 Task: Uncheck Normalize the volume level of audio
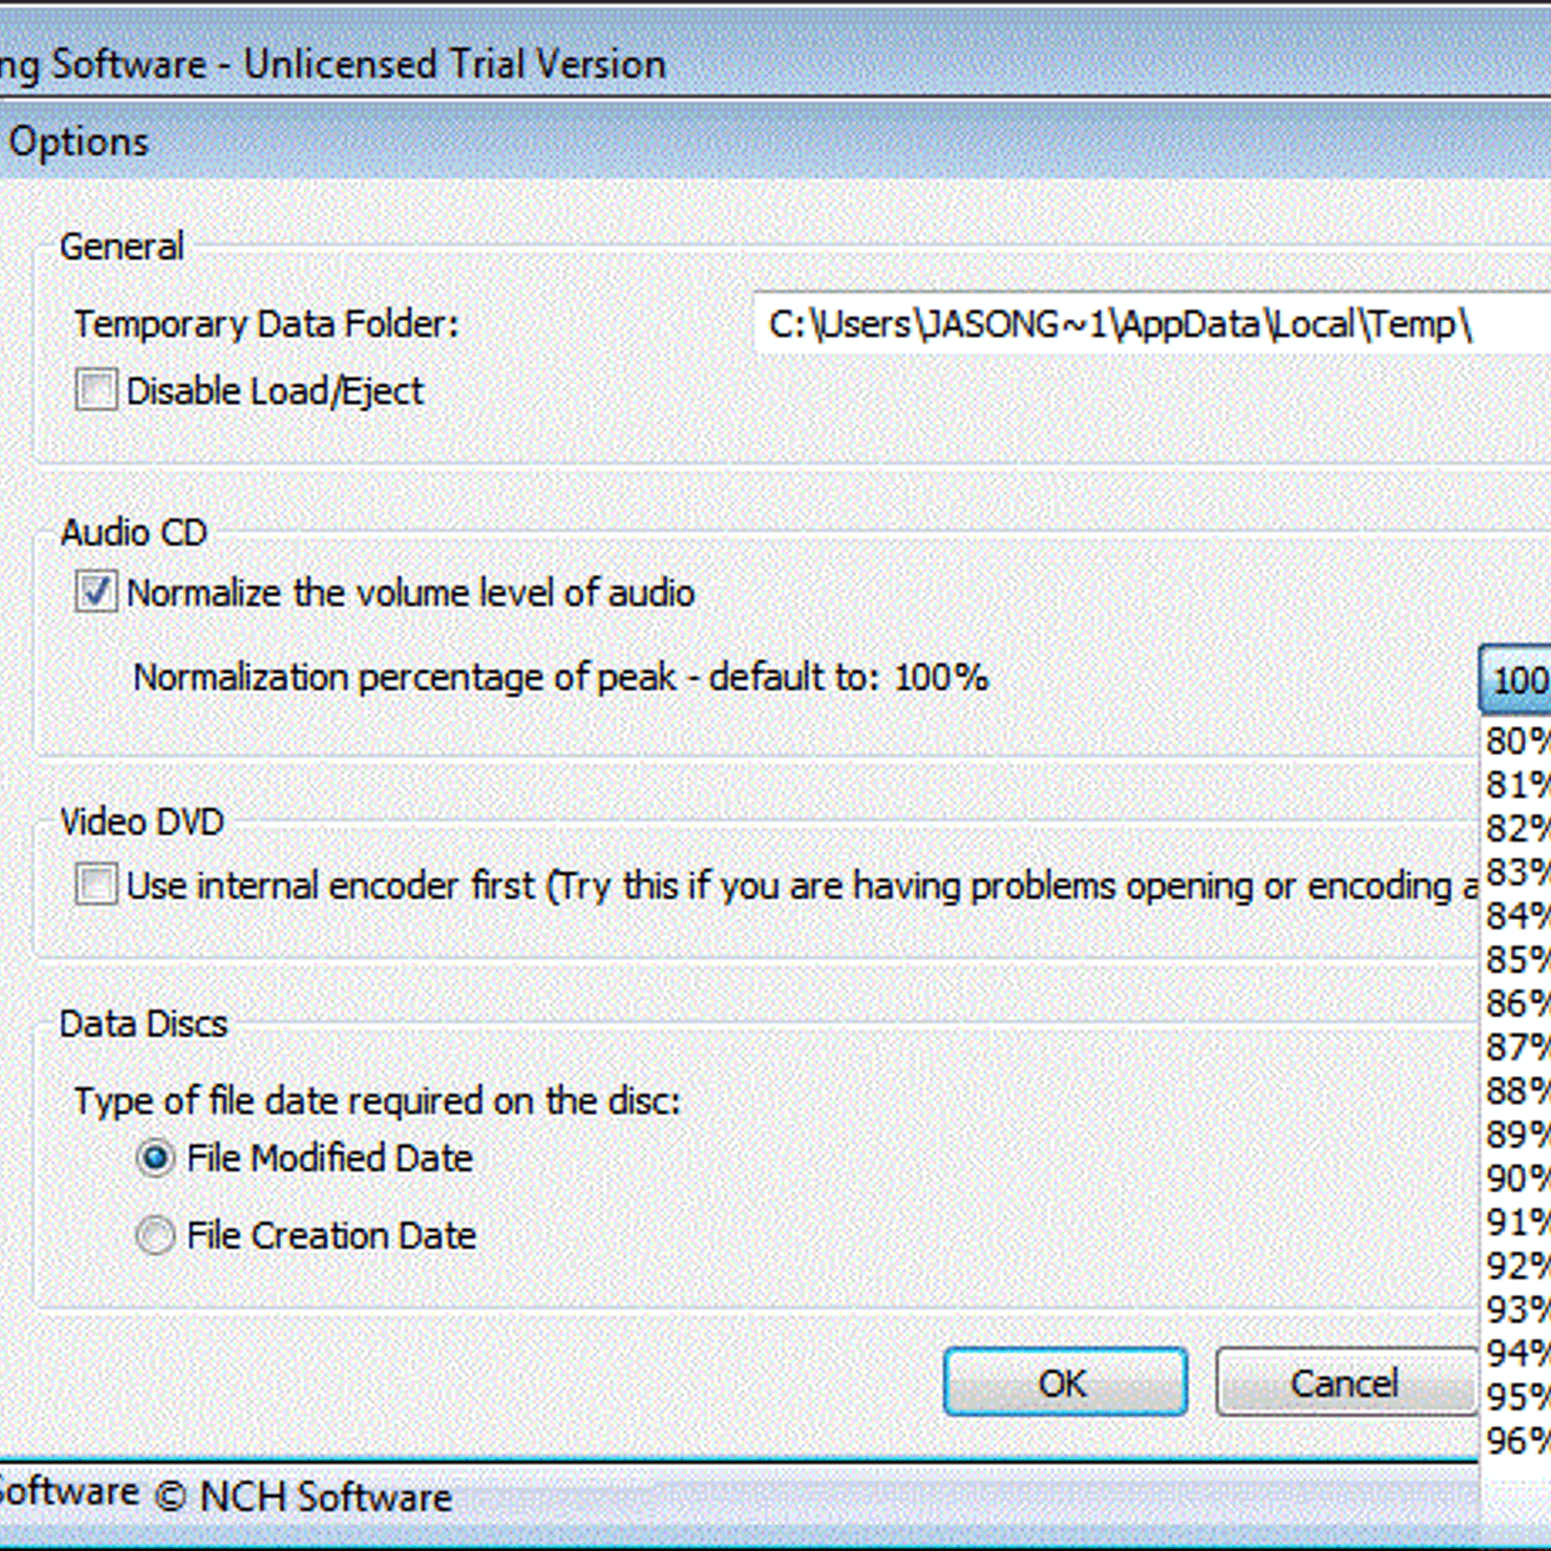(96, 592)
